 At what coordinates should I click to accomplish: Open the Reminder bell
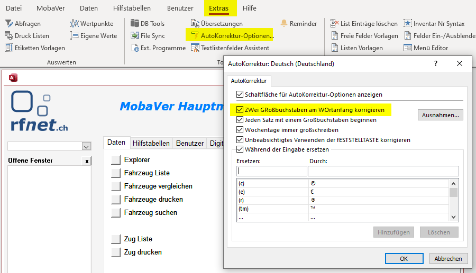point(299,24)
